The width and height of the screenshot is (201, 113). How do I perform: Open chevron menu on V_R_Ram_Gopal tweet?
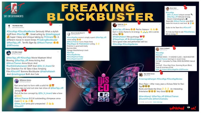point(58,52)
